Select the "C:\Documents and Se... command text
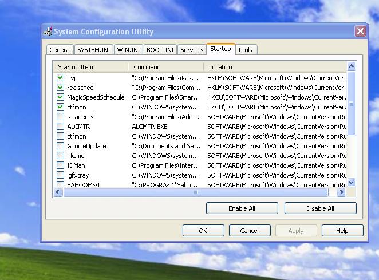Image resolution: width=379 pixels, height=280 pixels. coord(166,146)
